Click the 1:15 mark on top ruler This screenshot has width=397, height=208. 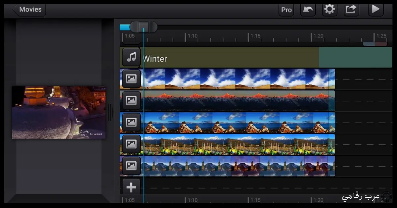255,36
